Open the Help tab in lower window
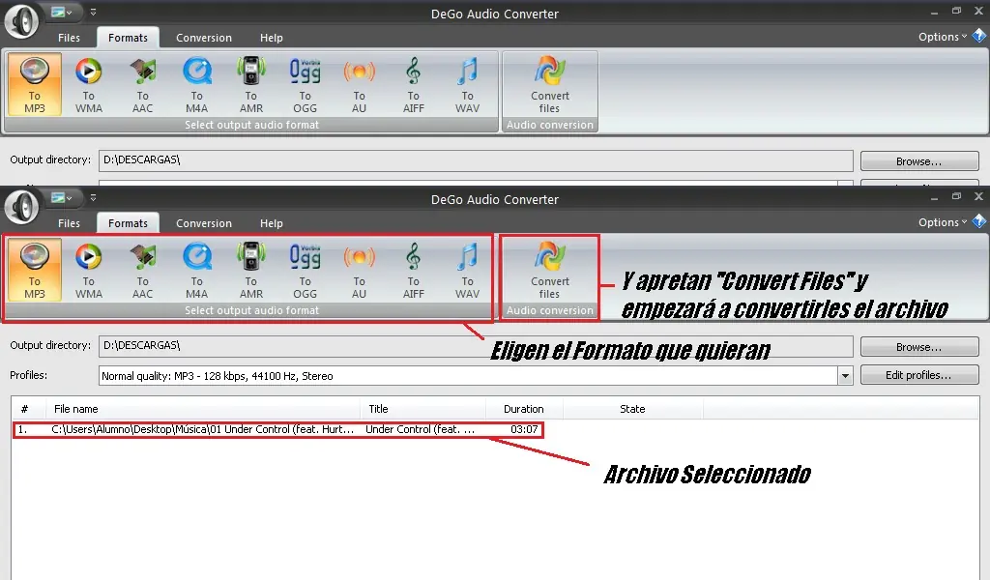This screenshot has height=580, width=990. (x=272, y=223)
